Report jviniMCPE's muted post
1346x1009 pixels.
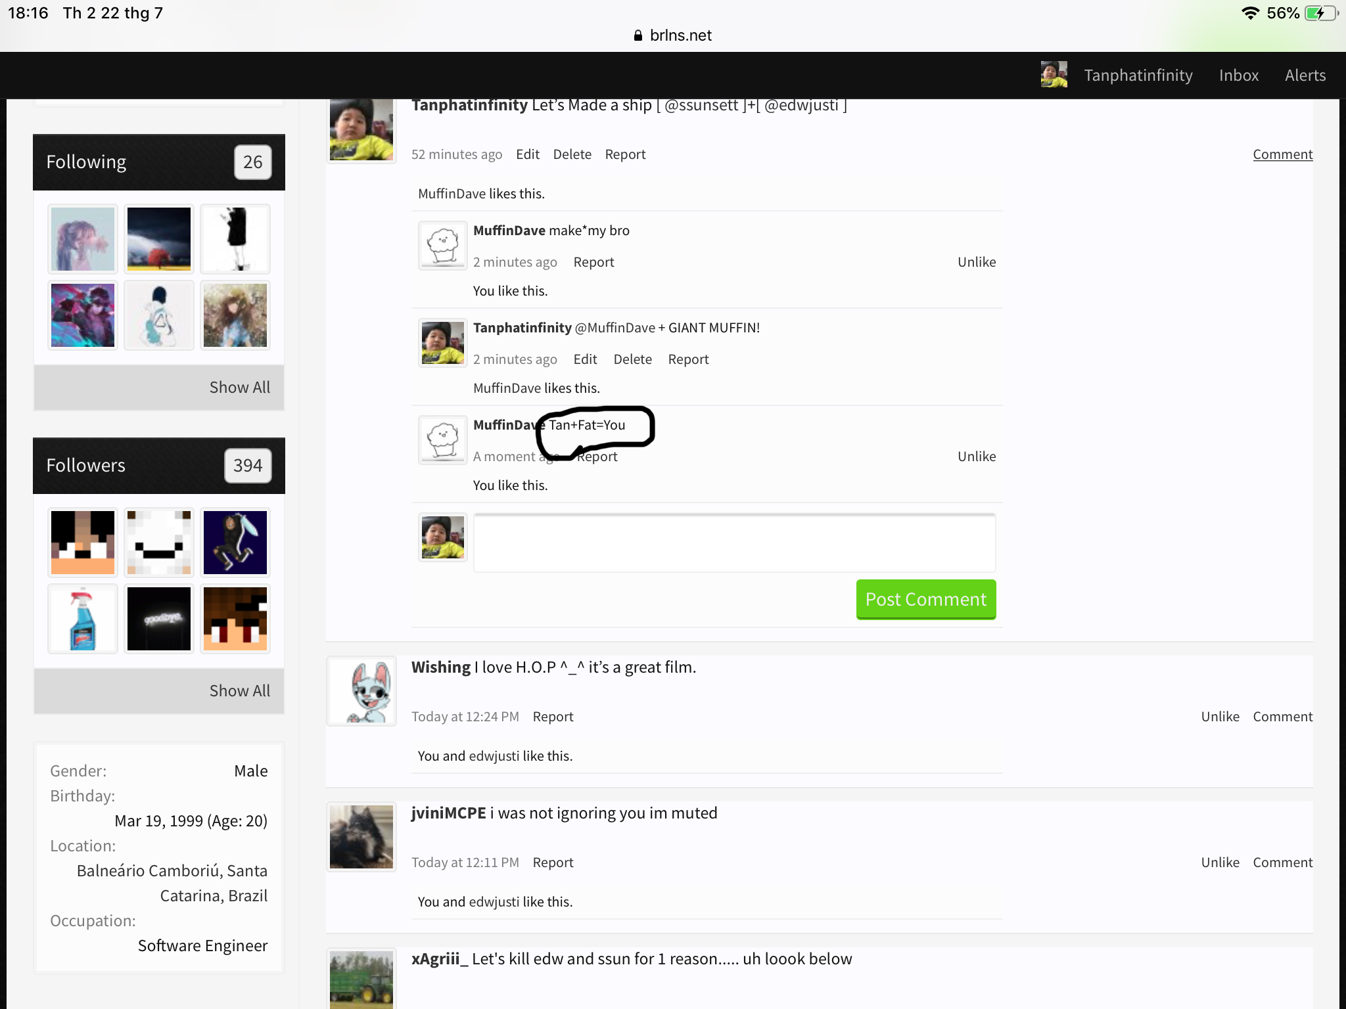(x=553, y=863)
